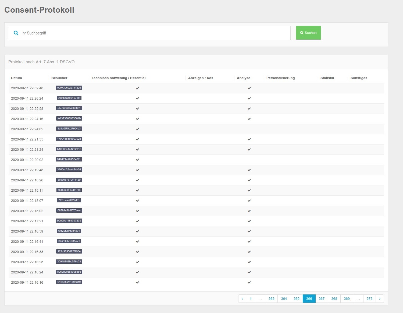Screen dimensions: 403x313
Task: Open pagination page 363
Action: 271,298
